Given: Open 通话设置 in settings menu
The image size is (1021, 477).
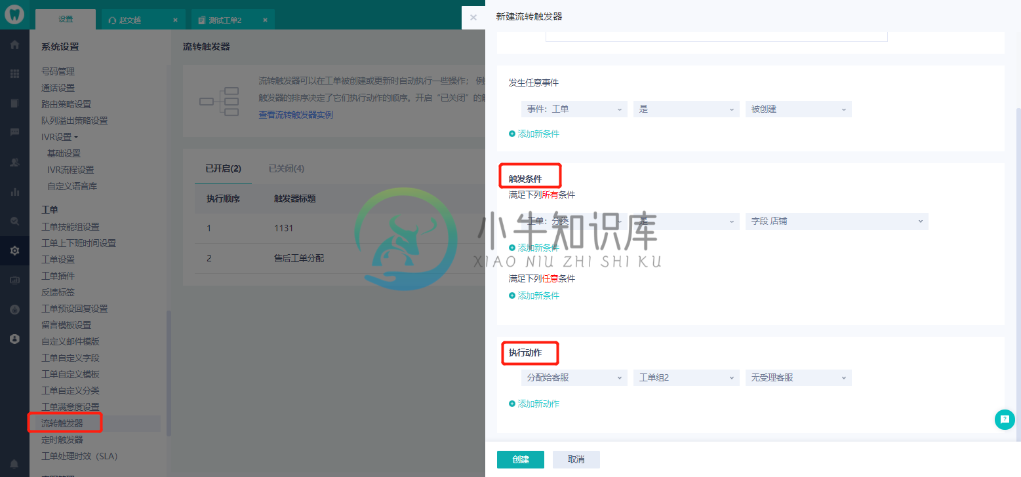Looking at the screenshot, I should point(58,88).
